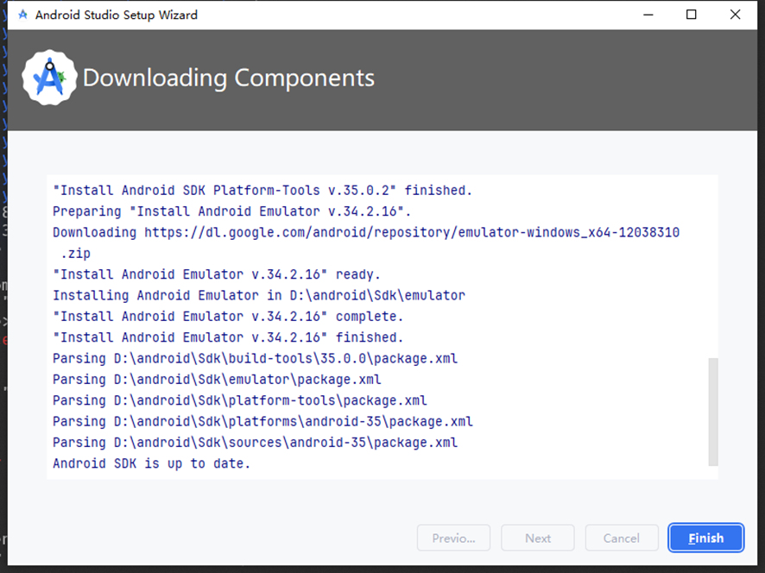Screen dimensions: 765x573
Task: Maximize the Setup Wizard window
Action: click(692, 15)
